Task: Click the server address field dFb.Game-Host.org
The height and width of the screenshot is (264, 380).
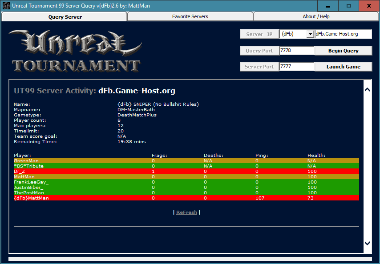Action: point(343,34)
